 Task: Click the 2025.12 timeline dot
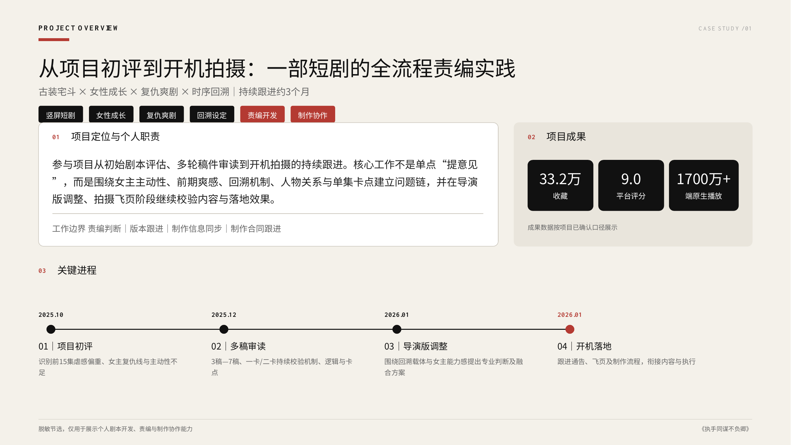[224, 329]
